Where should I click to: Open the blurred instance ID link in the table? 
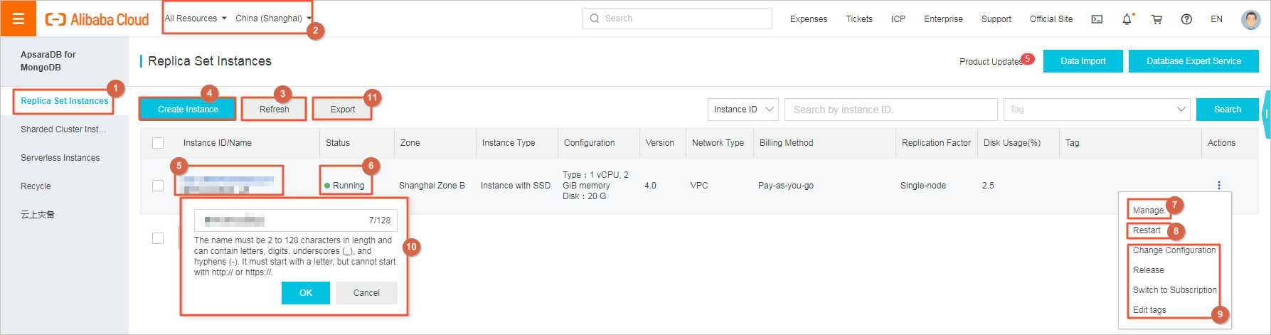[x=228, y=179]
